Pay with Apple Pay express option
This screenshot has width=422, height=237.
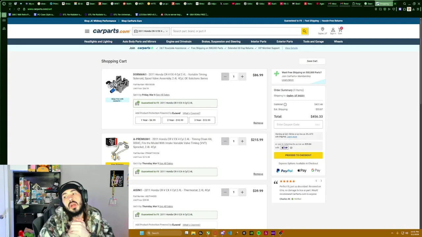302,171
